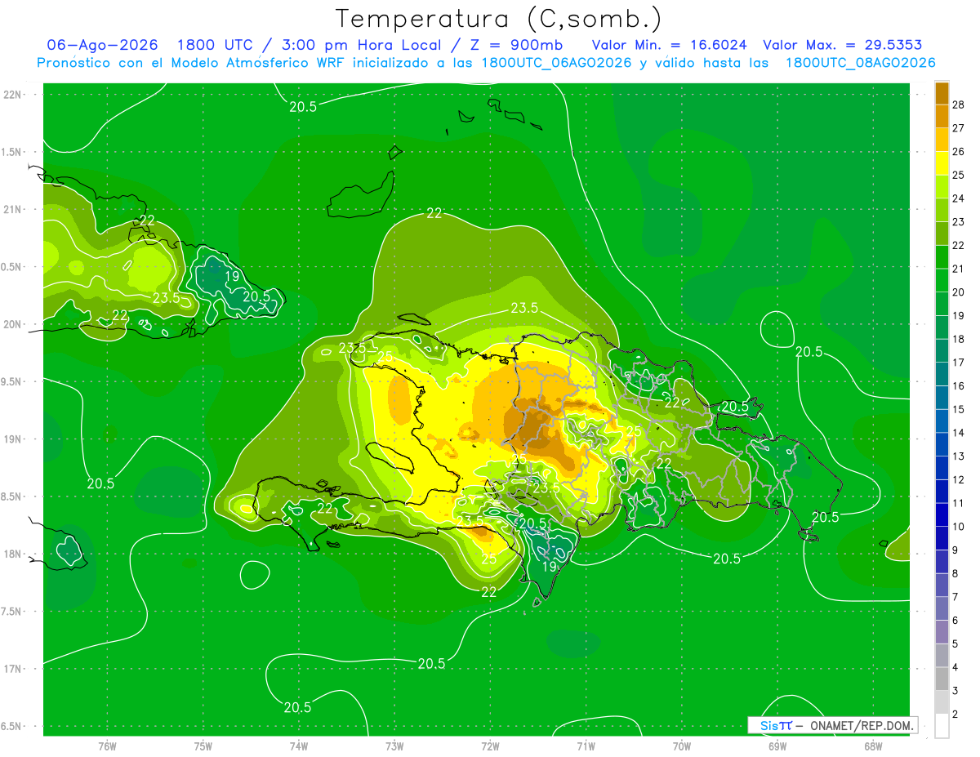Click the "ONAMET/REP.DOM." credit label
This screenshot has height=757, width=980.
click(860, 725)
